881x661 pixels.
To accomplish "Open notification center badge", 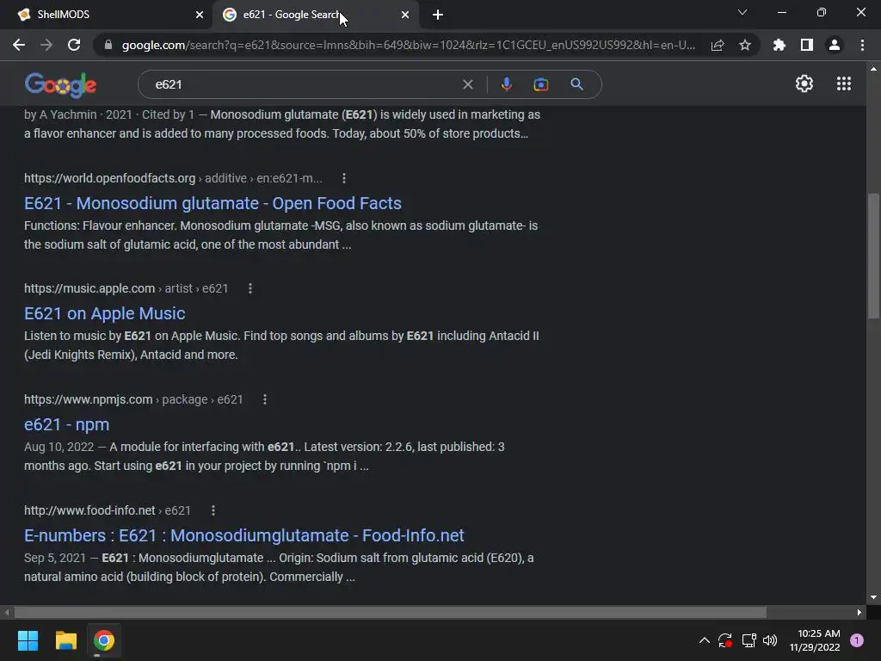I will 857,640.
